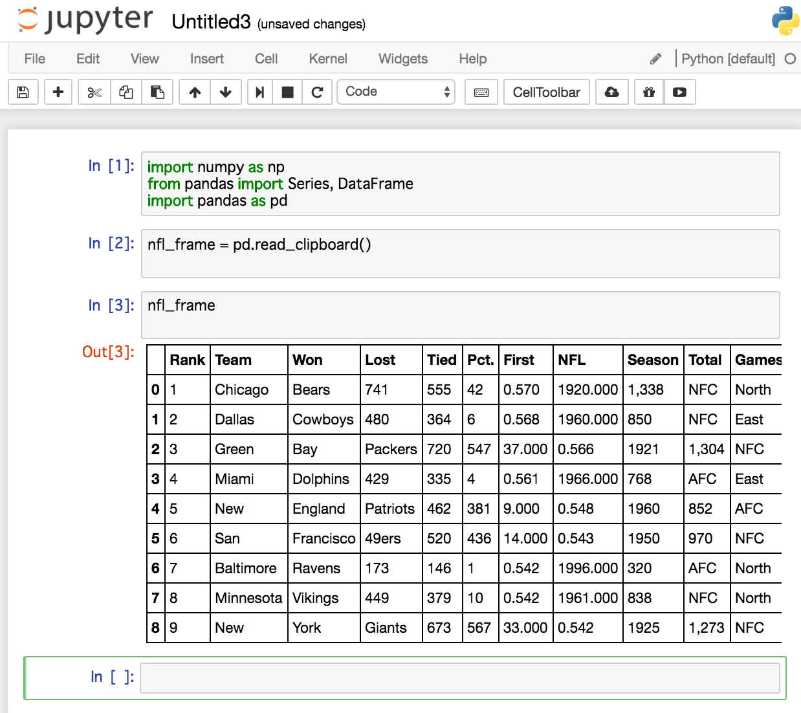801x713 pixels.
Task: Open the Kernel menu
Action: pos(328,59)
